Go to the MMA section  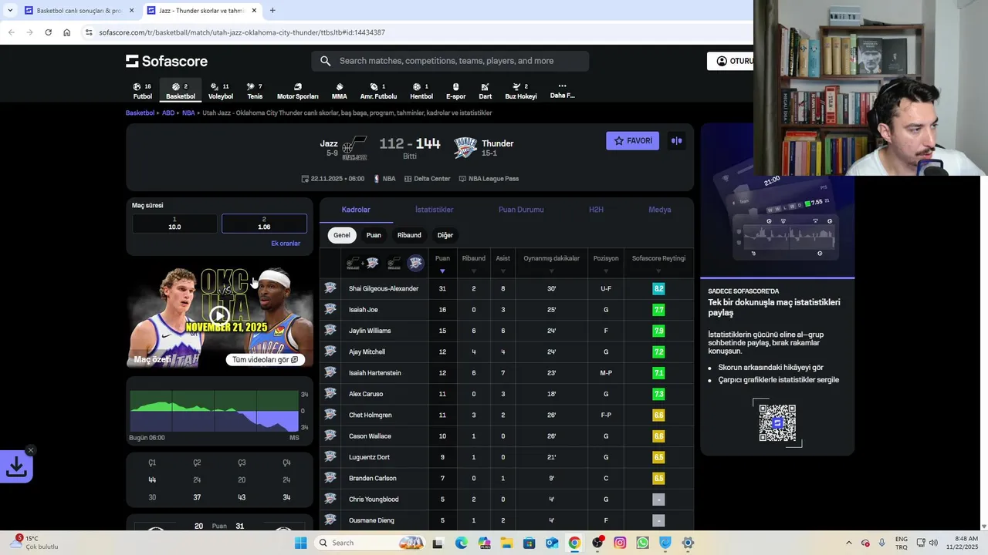point(339,91)
